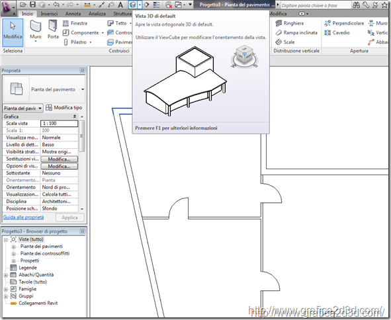Screen dimensions: 391x320
Task: Click the Communication Center satellite icon
Action: click(x=375, y=5)
